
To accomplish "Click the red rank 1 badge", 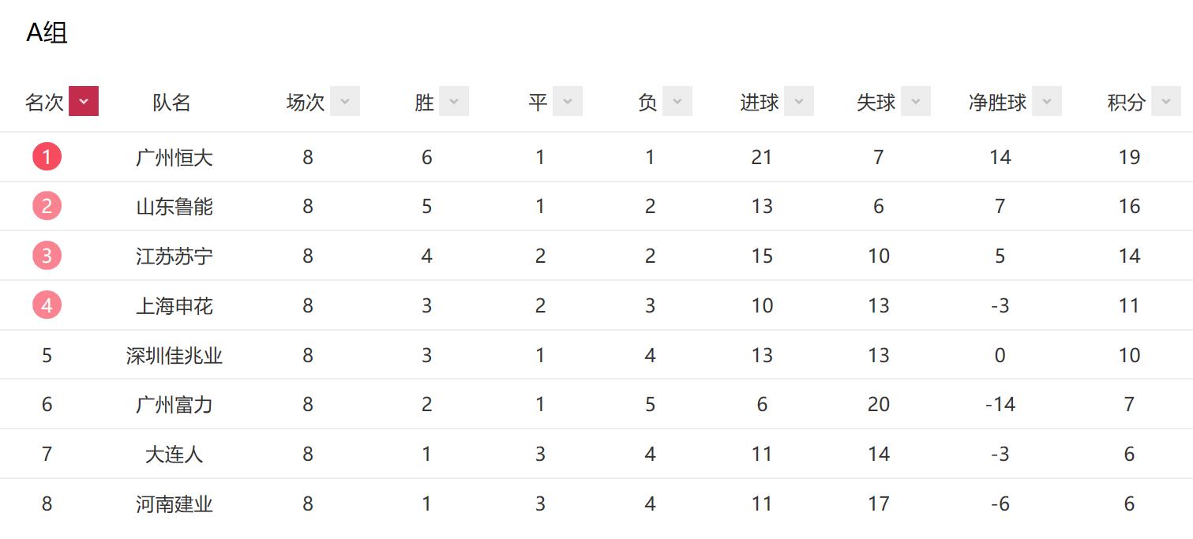I will [x=47, y=156].
